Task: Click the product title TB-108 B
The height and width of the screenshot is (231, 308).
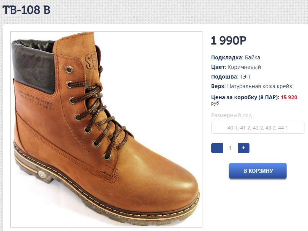Action: (x=26, y=10)
